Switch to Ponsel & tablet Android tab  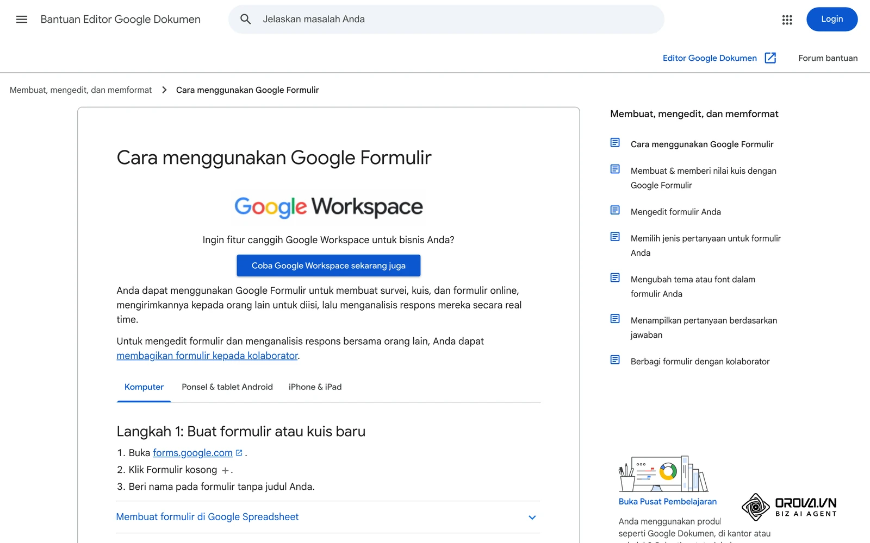click(227, 387)
